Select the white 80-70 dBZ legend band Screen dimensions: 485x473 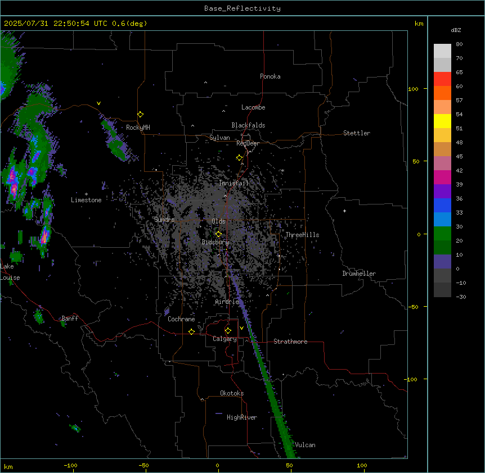click(442, 51)
